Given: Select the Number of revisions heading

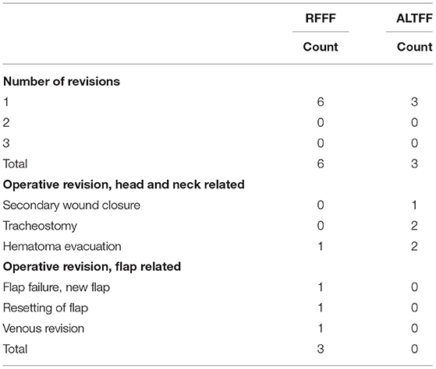Looking at the screenshot, I should coord(62,81).
